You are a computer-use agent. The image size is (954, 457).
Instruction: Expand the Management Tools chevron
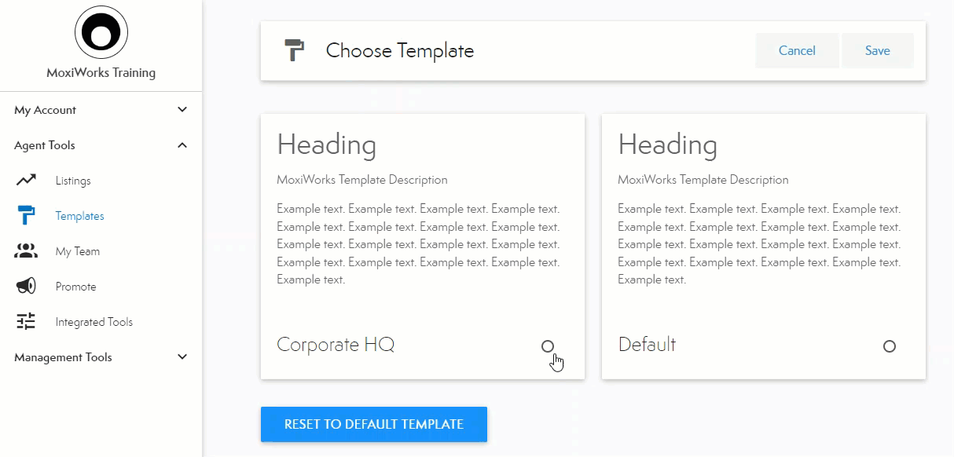182,357
